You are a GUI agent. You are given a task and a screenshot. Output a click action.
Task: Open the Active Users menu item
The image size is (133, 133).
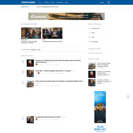pyautogui.click(x=60, y=2)
